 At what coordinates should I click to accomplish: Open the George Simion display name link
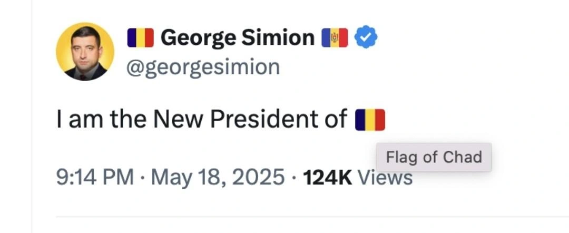point(237,38)
